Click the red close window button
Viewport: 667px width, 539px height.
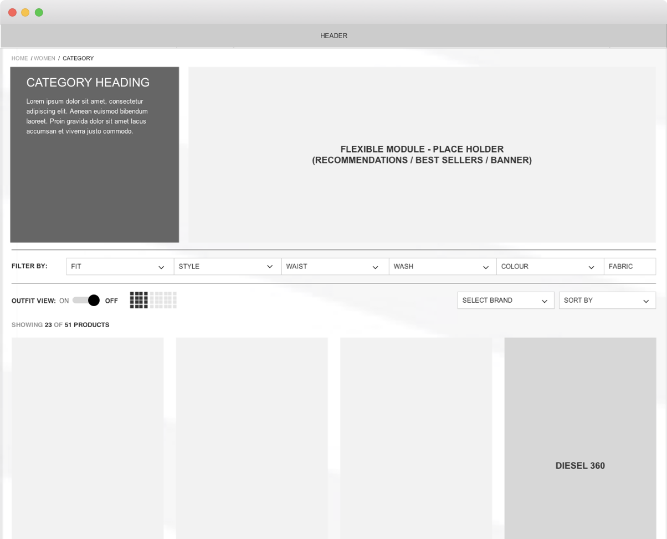point(12,12)
